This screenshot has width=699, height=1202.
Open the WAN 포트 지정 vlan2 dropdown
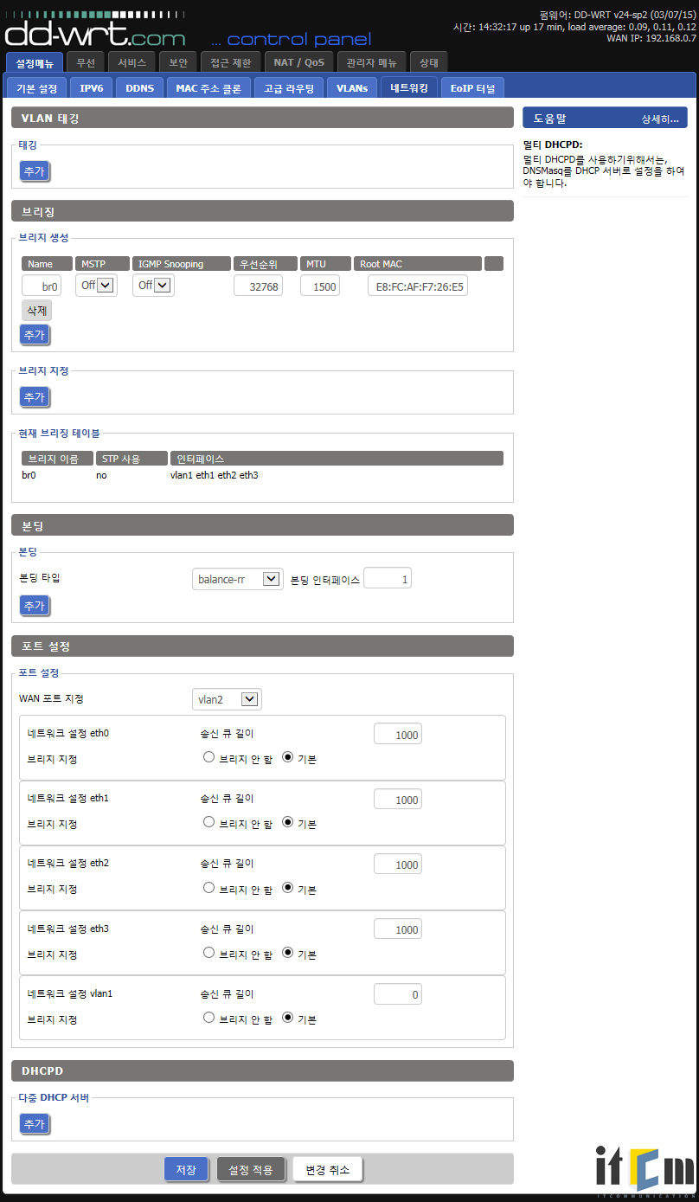[227, 699]
